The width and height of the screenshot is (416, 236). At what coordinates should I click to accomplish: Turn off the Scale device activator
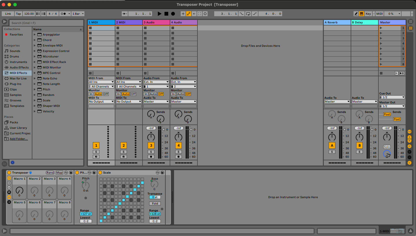pos(100,172)
